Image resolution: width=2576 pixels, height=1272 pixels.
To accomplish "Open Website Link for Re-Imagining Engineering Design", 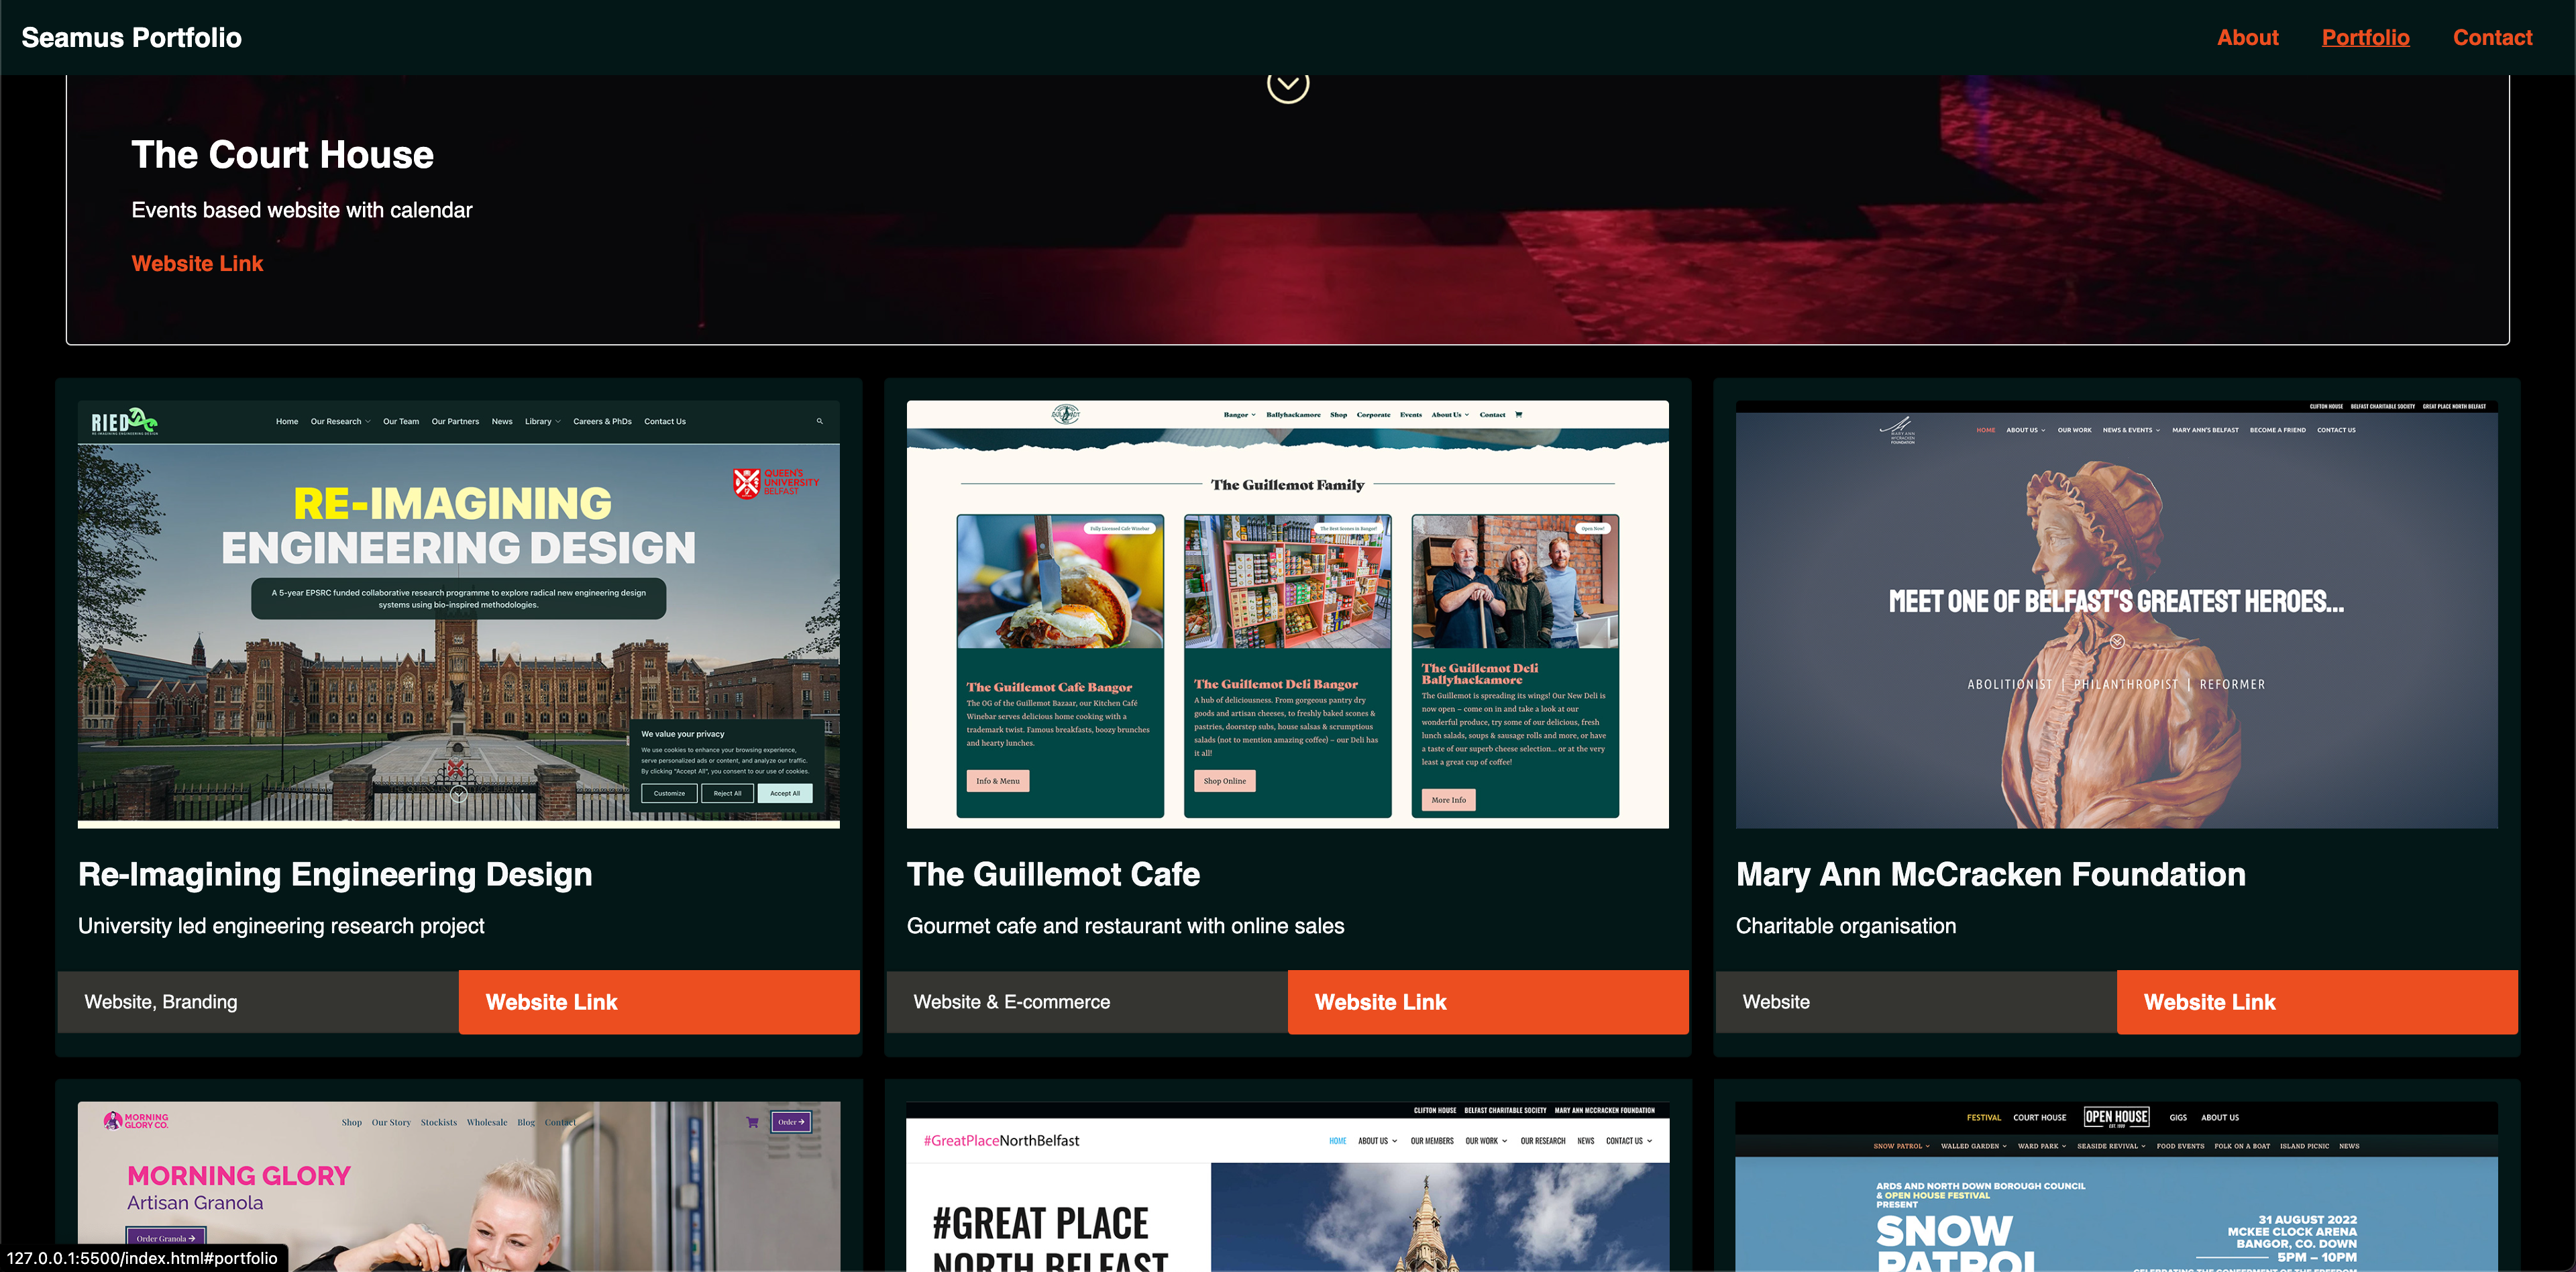I will tap(659, 1001).
